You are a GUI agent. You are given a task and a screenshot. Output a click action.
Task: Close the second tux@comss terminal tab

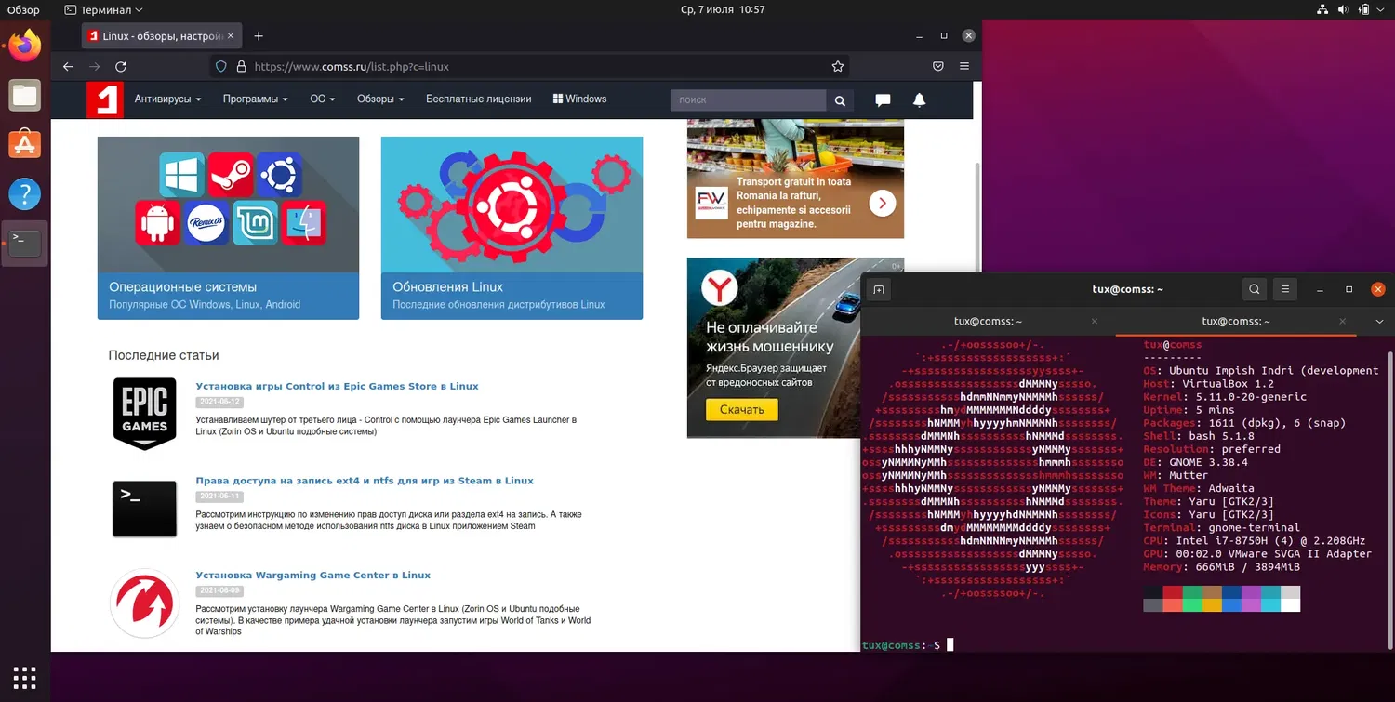[1342, 322]
